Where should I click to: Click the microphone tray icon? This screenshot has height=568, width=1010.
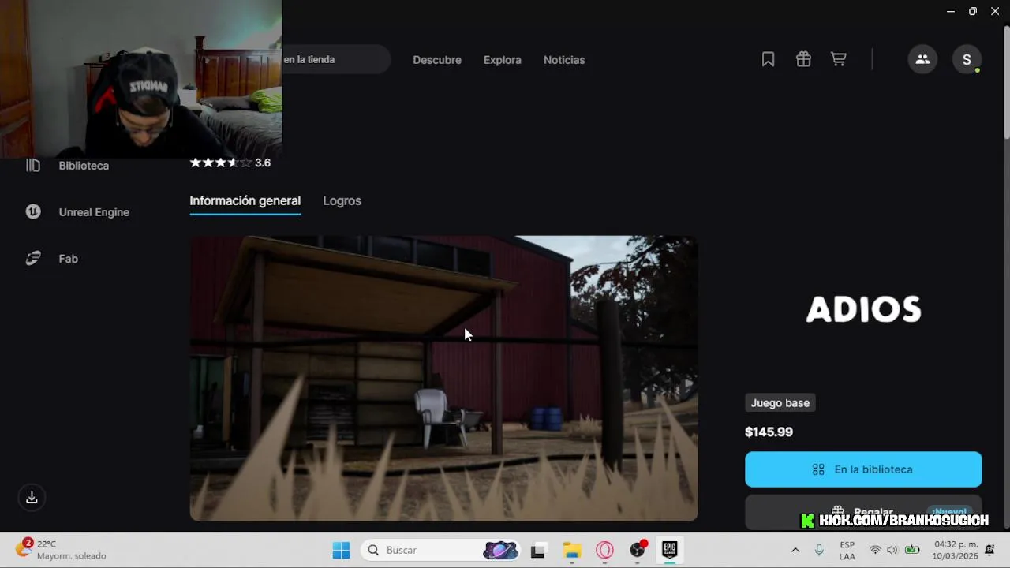[819, 550]
